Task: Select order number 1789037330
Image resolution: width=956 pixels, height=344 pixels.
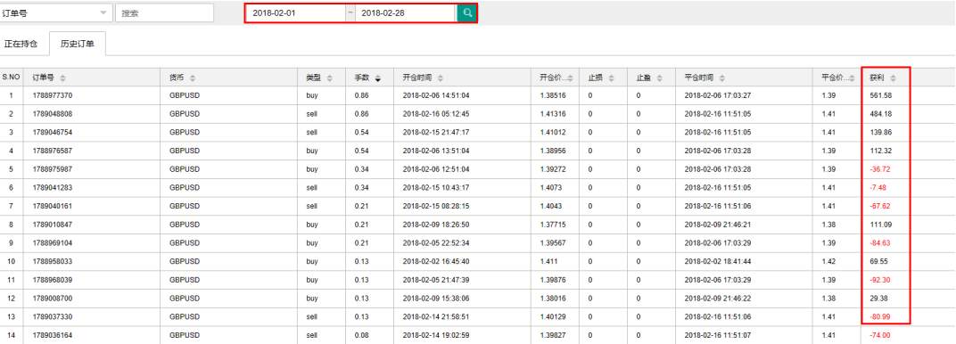Action: pyautogui.click(x=53, y=316)
